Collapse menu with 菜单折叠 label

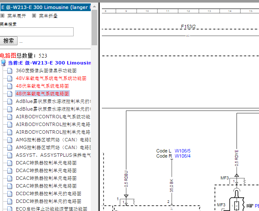(48, 16)
